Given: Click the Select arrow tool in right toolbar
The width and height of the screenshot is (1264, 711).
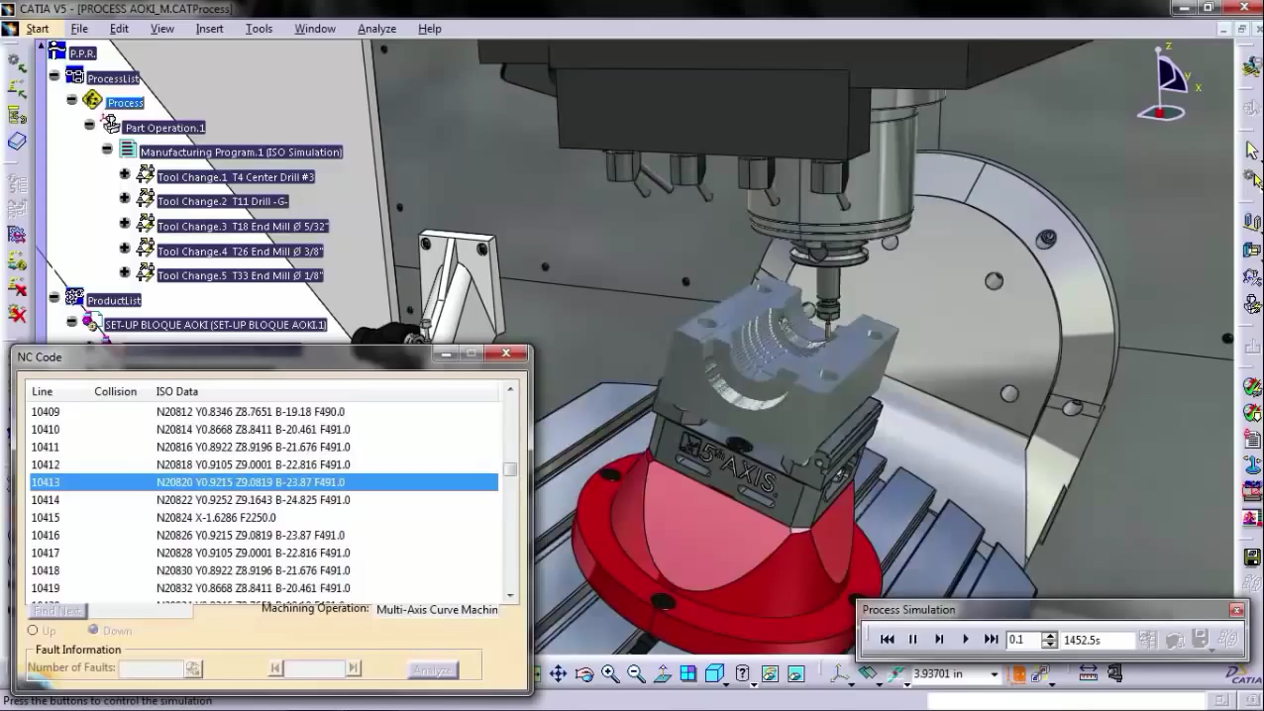Looking at the screenshot, I should (x=1252, y=151).
